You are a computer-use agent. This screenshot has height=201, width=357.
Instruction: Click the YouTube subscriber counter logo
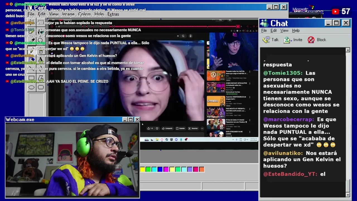pyautogui.click(x=335, y=11)
